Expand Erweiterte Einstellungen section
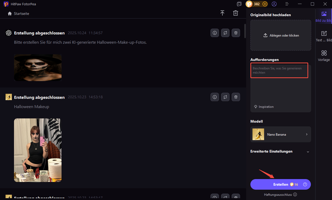The height and width of the screenshot is (200, 332). point(281,152)
